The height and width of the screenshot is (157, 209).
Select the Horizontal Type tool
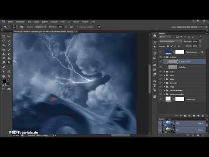(9, 67)
